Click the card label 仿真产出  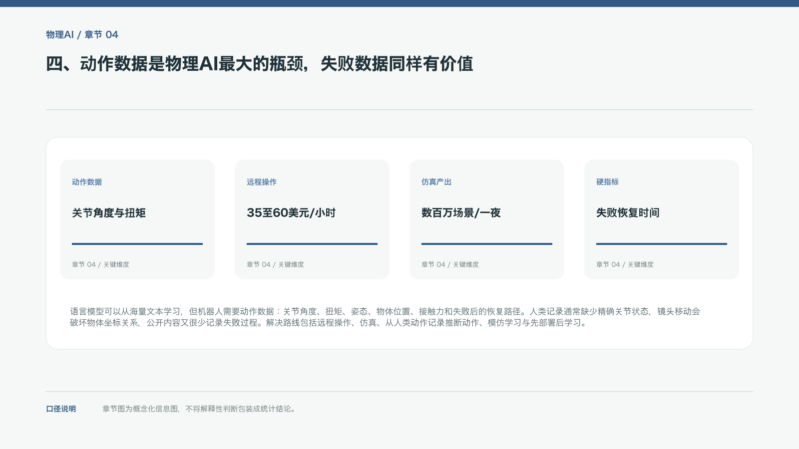pyautogui.click(x=436, y=182)
